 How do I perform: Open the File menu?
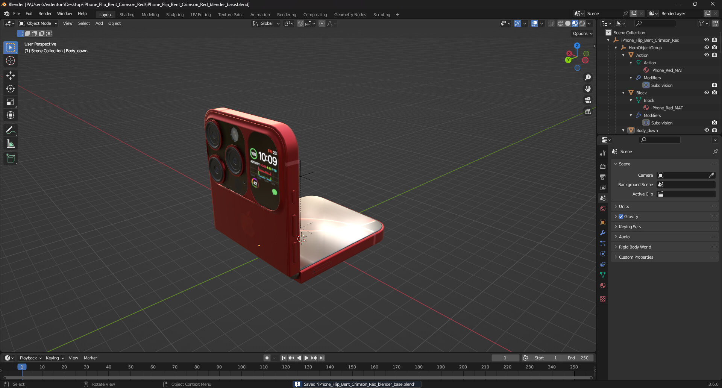click(x=17, y=14)
